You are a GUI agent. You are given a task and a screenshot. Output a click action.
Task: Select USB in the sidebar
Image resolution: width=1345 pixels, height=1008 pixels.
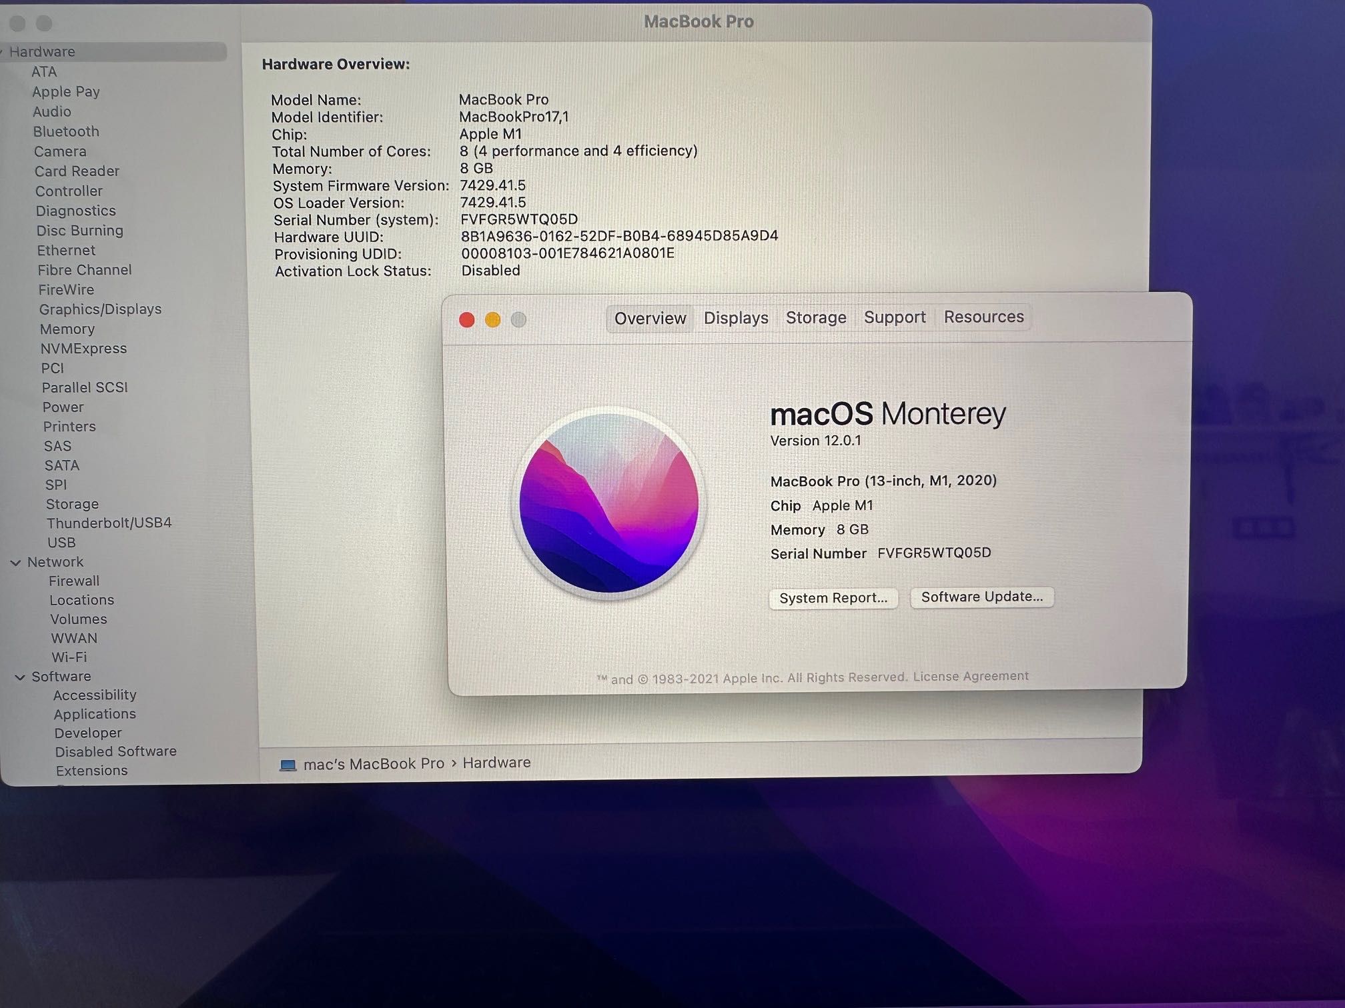tap(61, 543)
